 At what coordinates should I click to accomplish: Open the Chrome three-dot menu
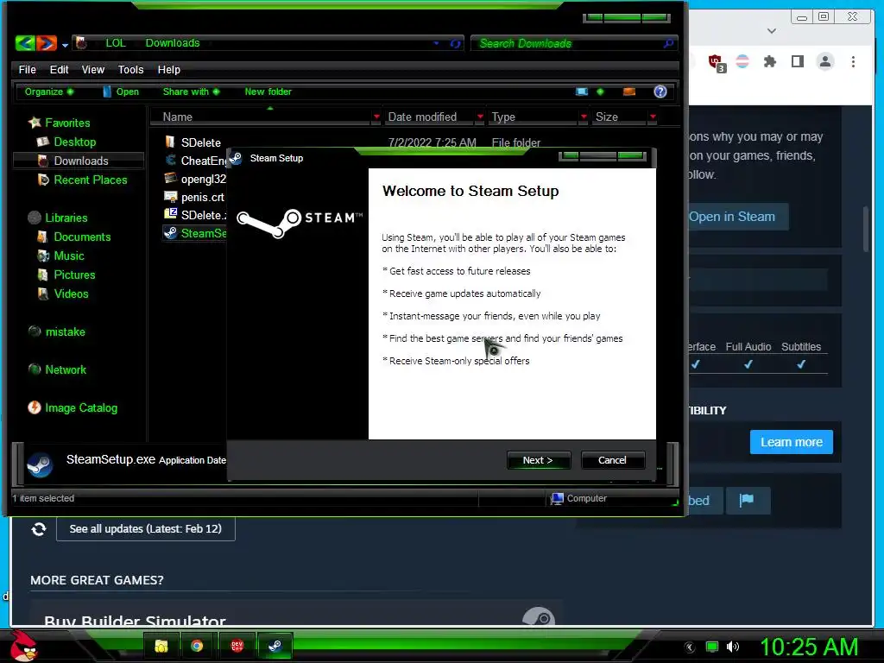(x=853, y=61)
